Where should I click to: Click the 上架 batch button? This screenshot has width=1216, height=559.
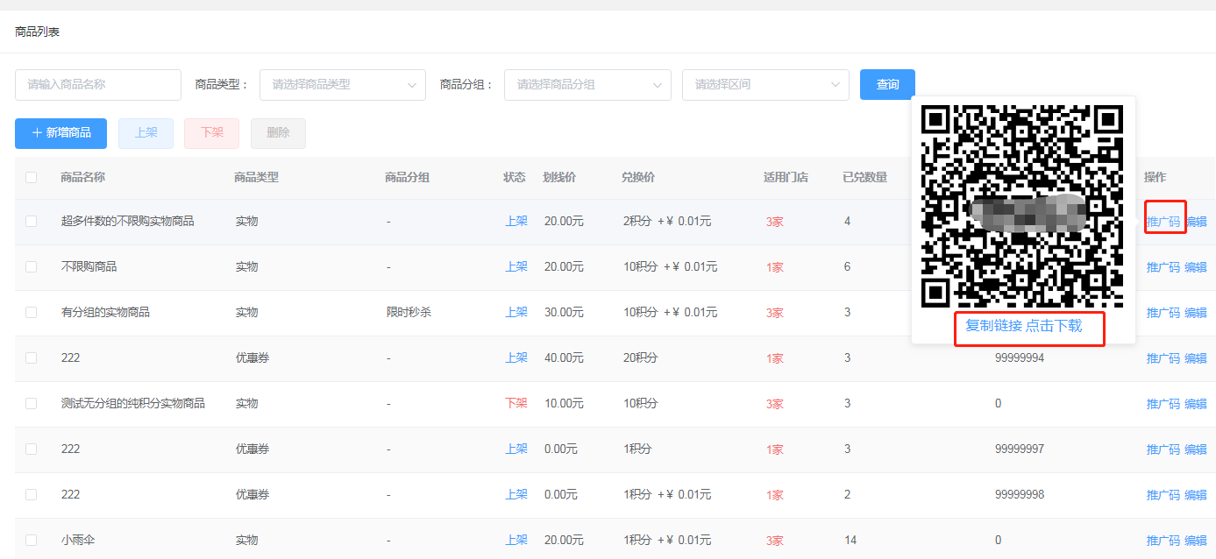[x=146, y=133]
